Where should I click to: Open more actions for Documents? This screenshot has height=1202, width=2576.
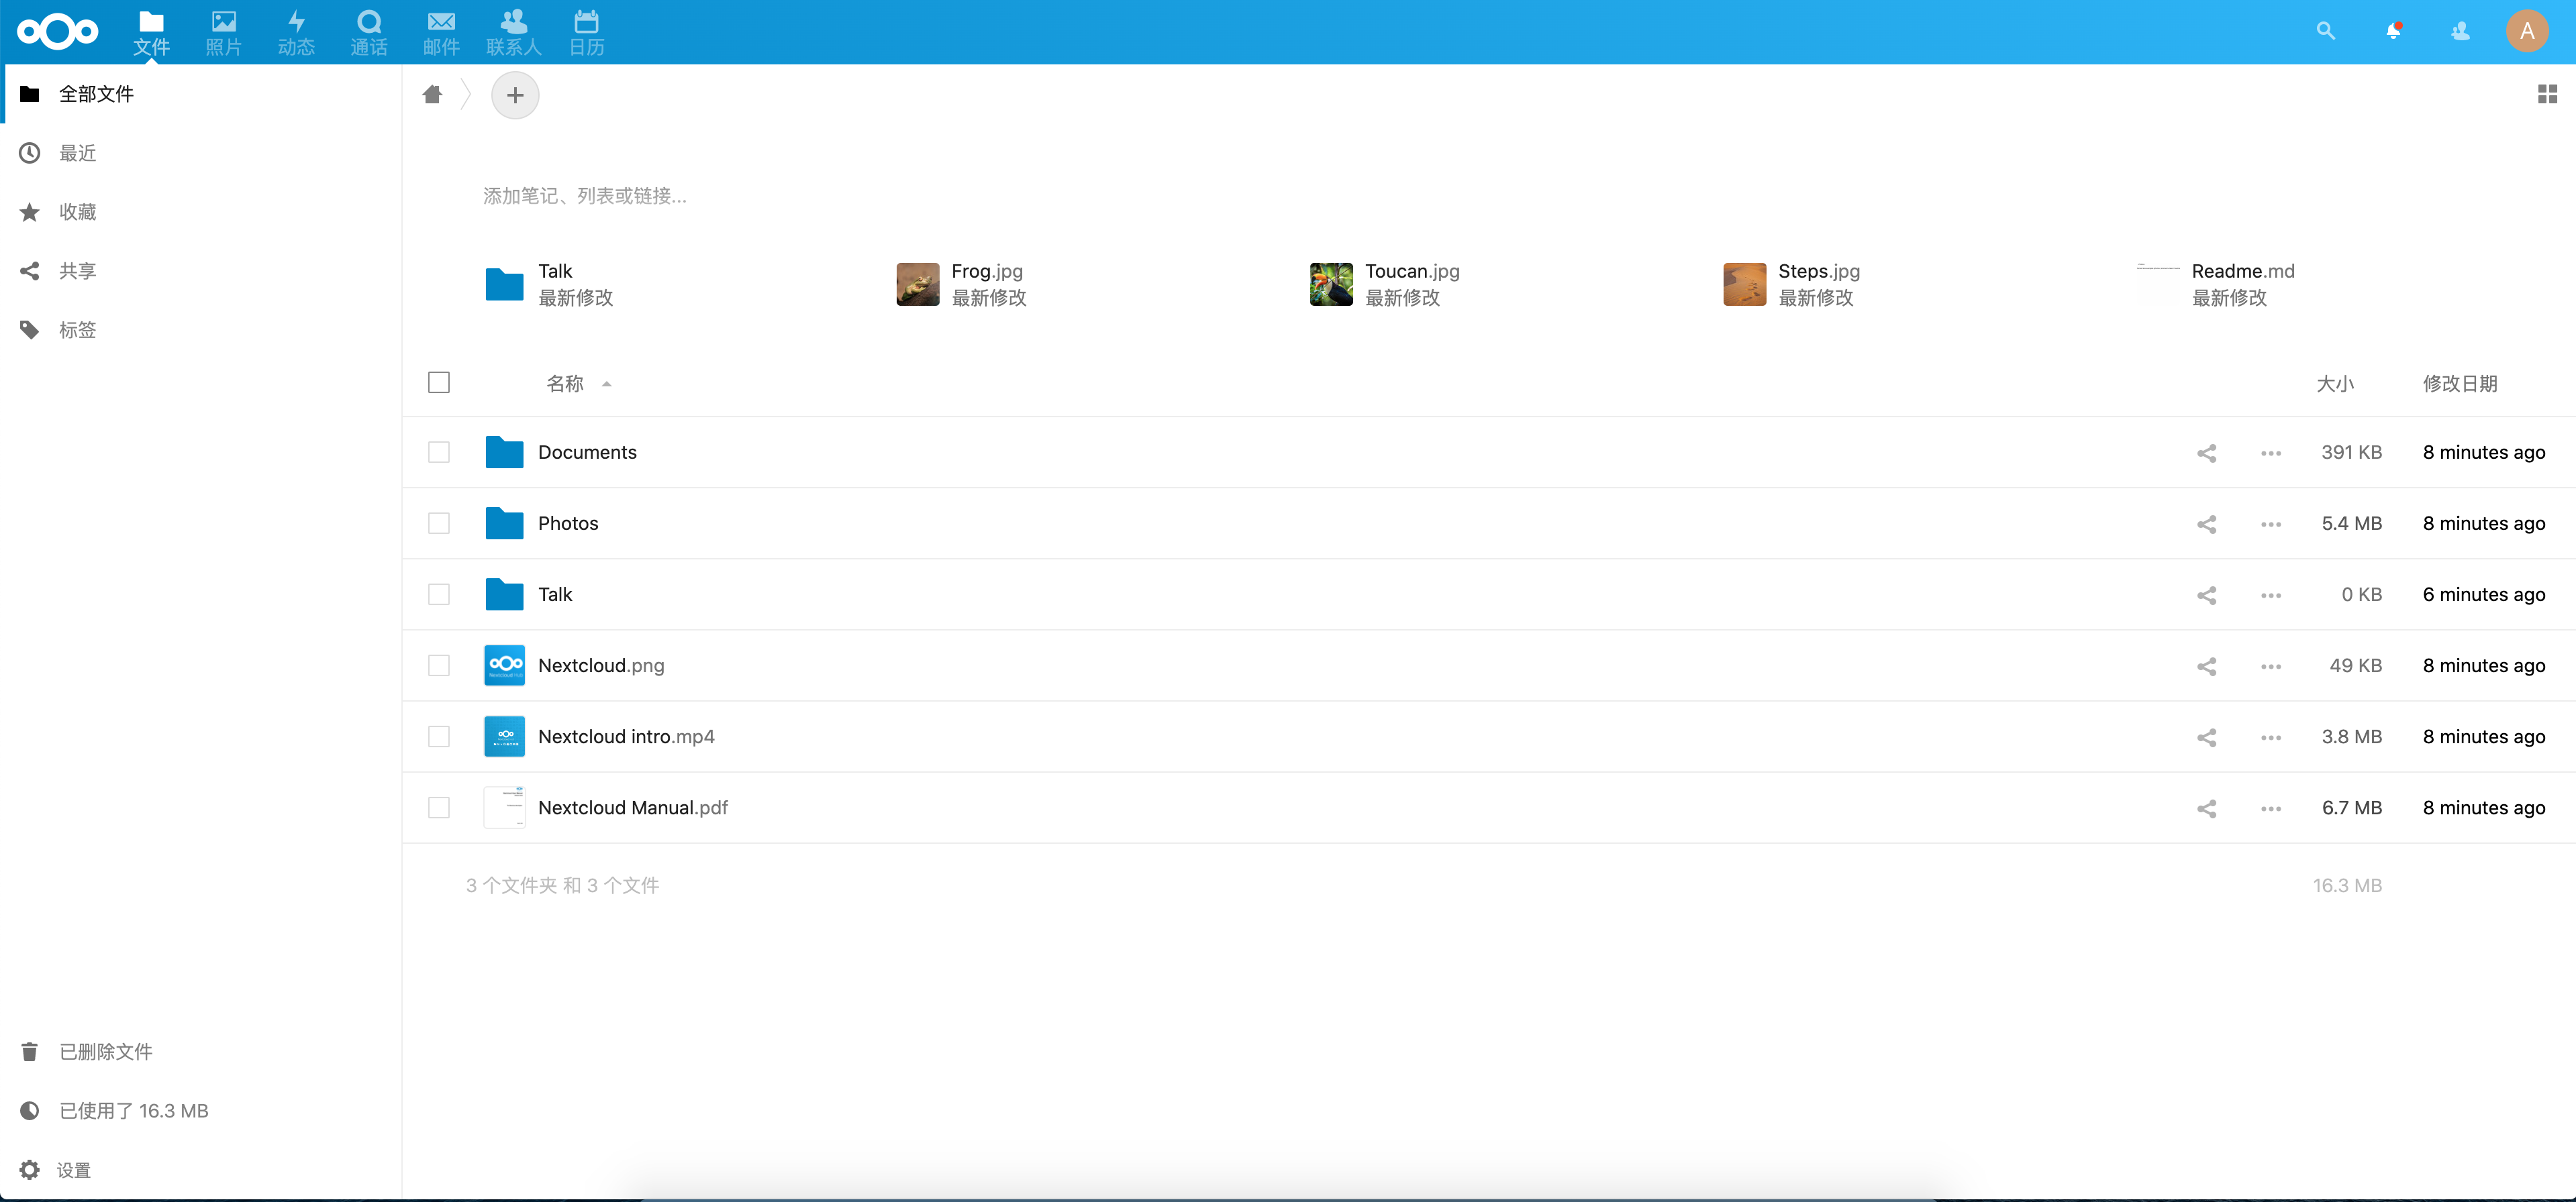[2270, 453]
